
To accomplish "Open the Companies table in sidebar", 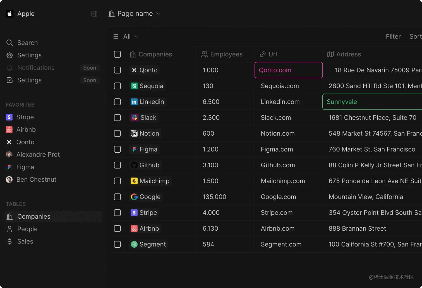I will [x=53, y=216].
